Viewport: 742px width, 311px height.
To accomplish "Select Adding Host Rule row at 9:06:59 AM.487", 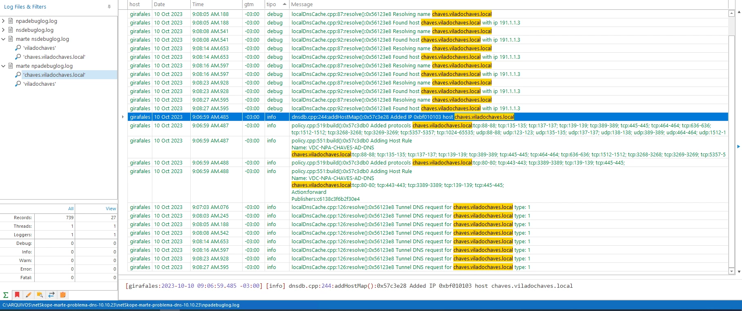I will [x=428, y=147].
